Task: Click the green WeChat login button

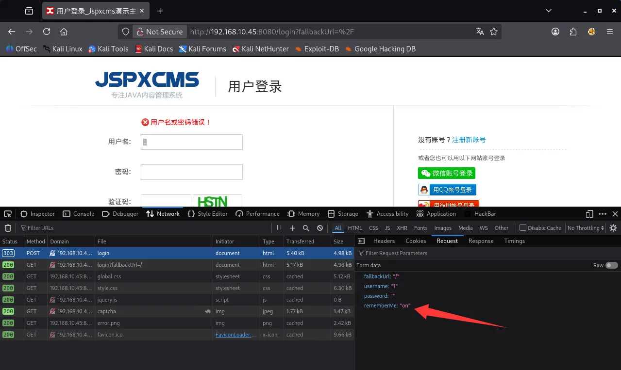Action: coord(446,173)
